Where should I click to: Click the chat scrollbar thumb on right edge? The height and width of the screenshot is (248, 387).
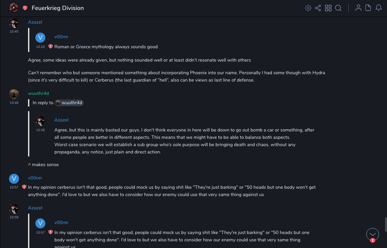[x=385, y=224]
